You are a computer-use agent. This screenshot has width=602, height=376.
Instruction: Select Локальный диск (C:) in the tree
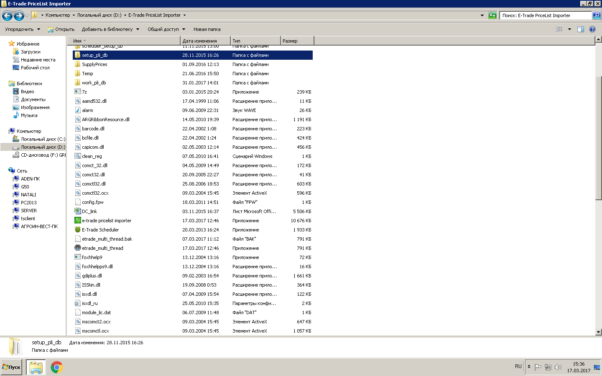[x=43, y=139]
